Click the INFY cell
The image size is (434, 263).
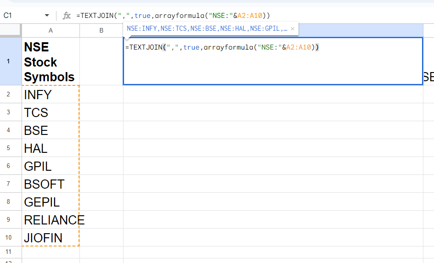[x=51, y=94]
